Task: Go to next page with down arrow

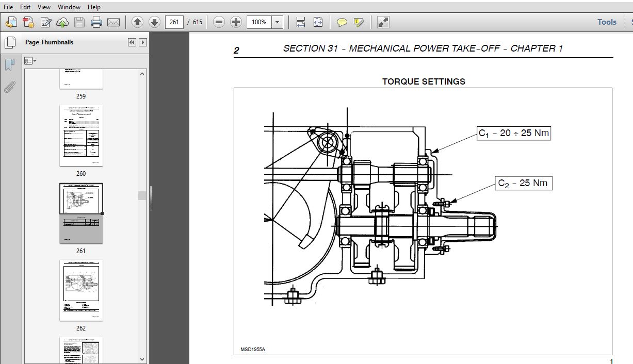Action: 154,22
